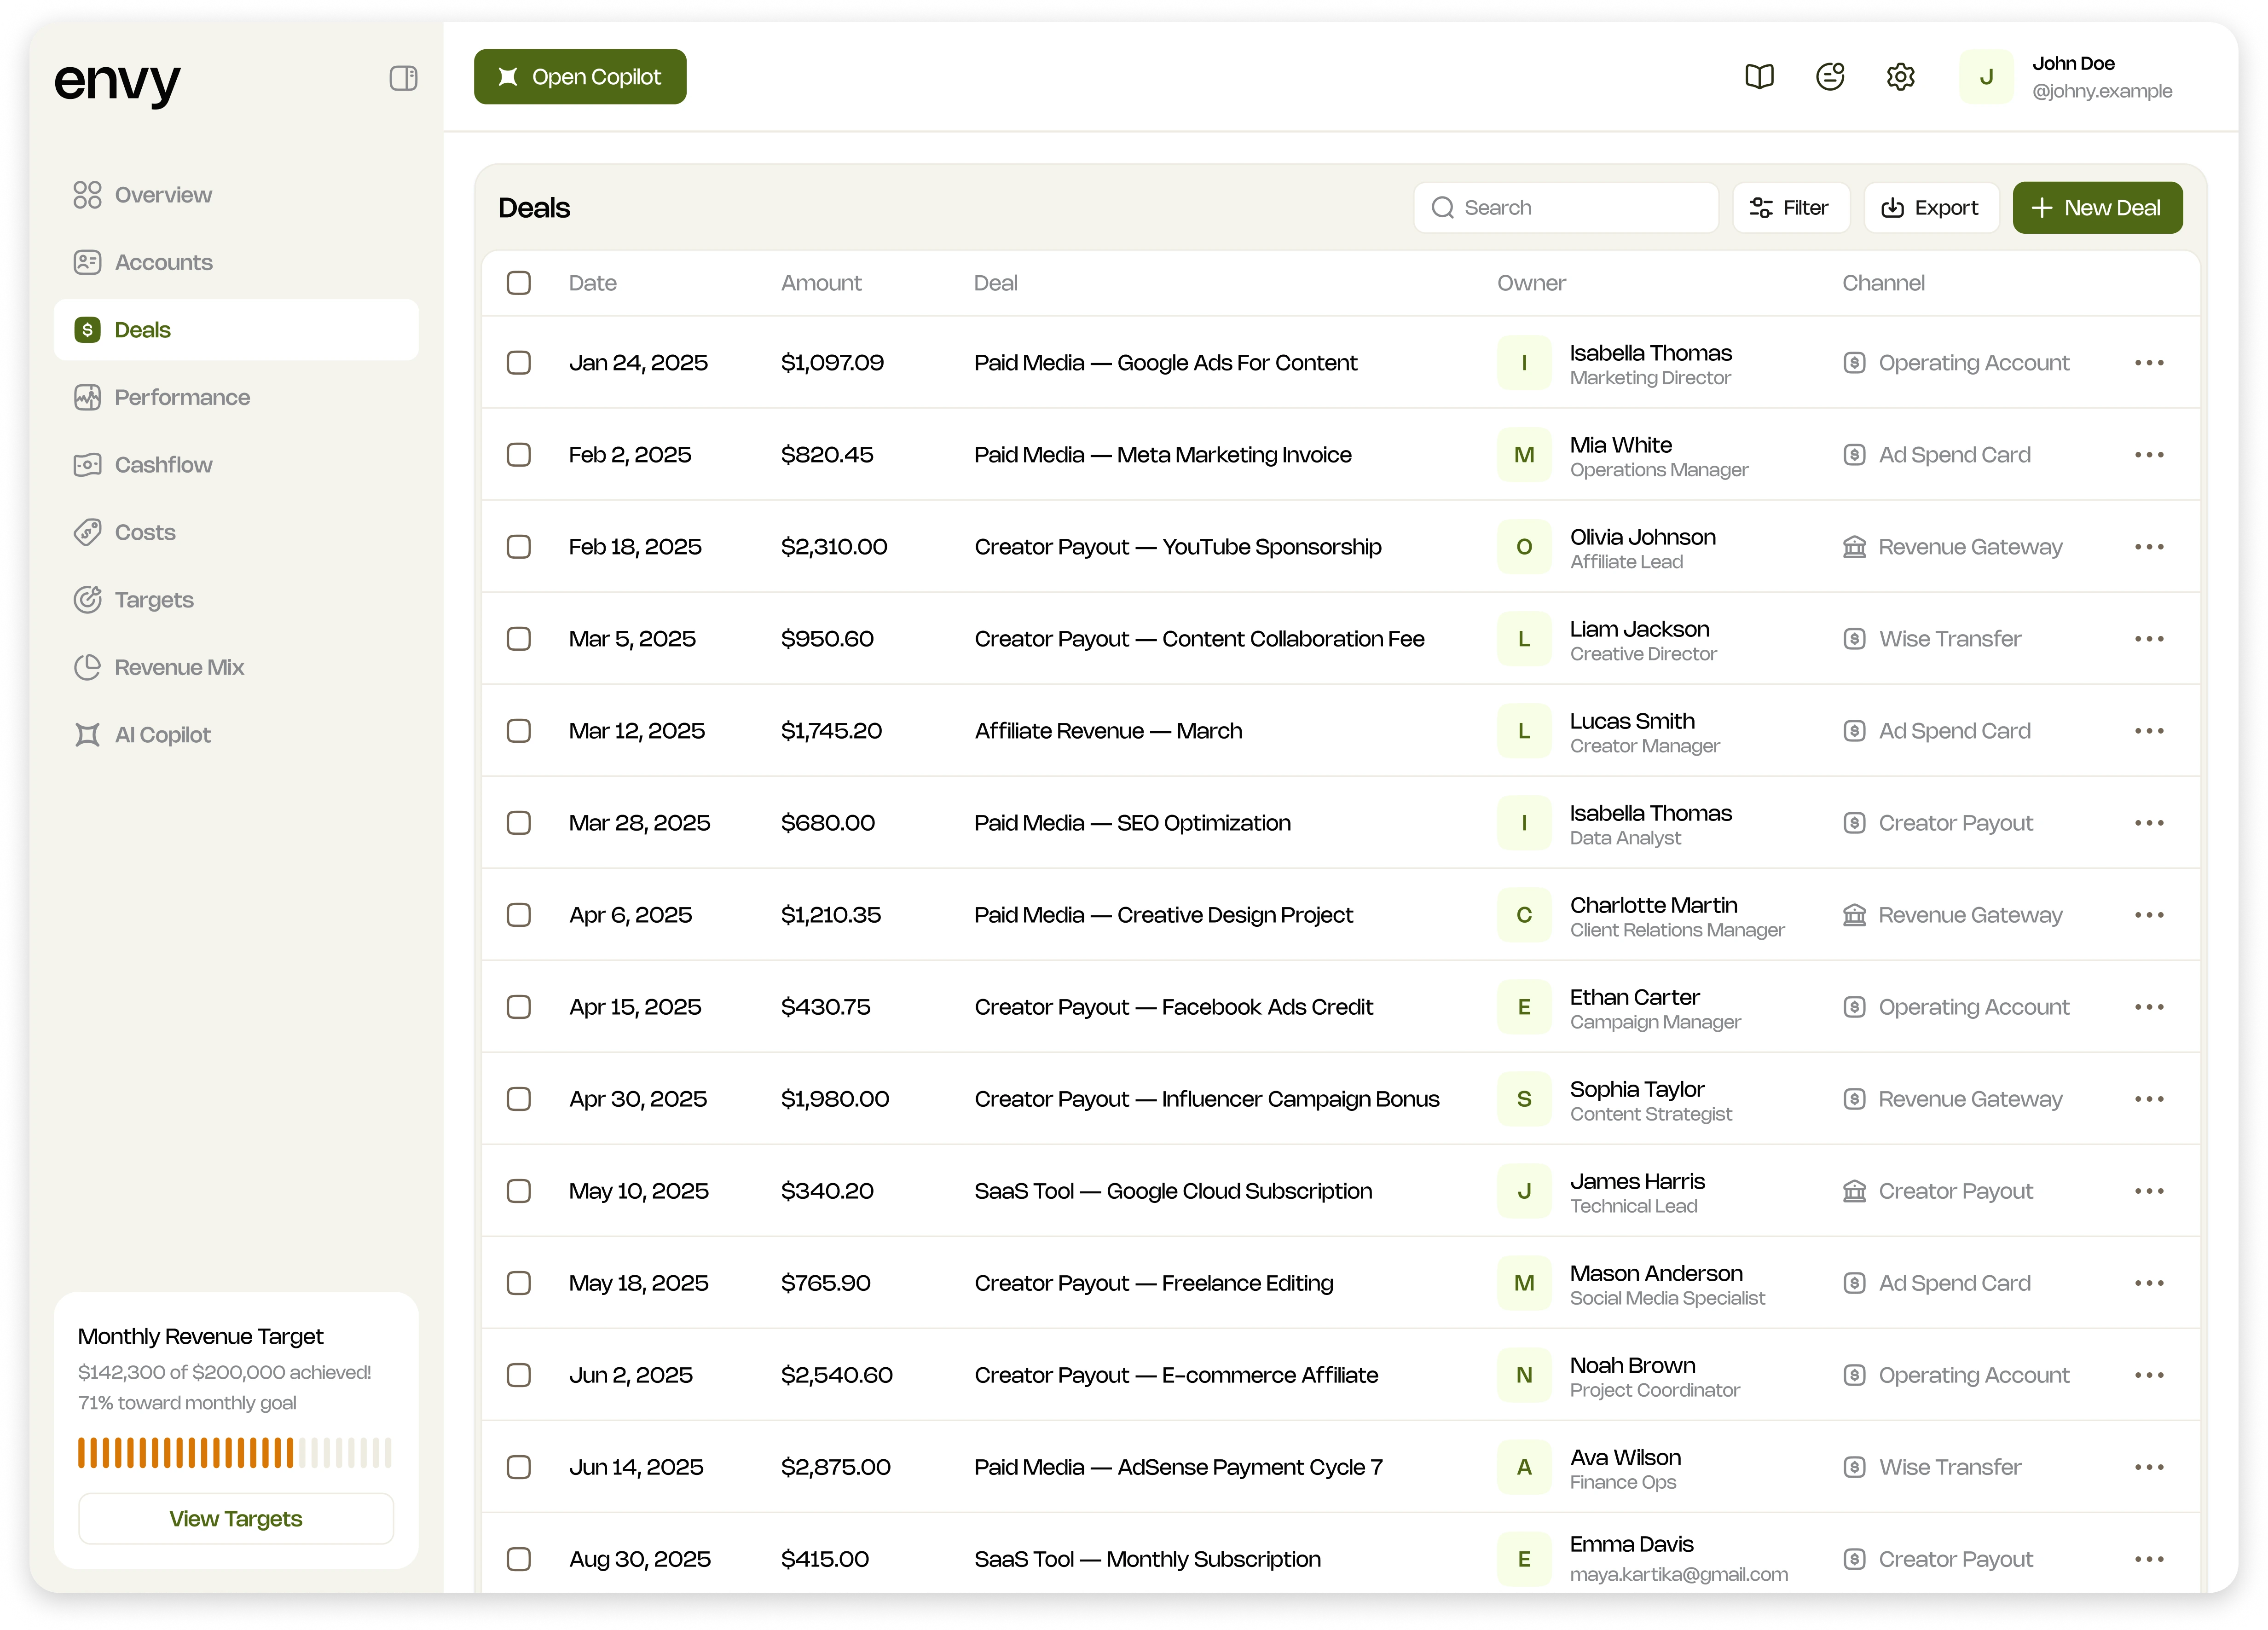Image resolution: width=2268 pixels, height=1630 pixels.
Task: Tick the Mar 12, 2025 deal checkbox
Action: [518, 731]
